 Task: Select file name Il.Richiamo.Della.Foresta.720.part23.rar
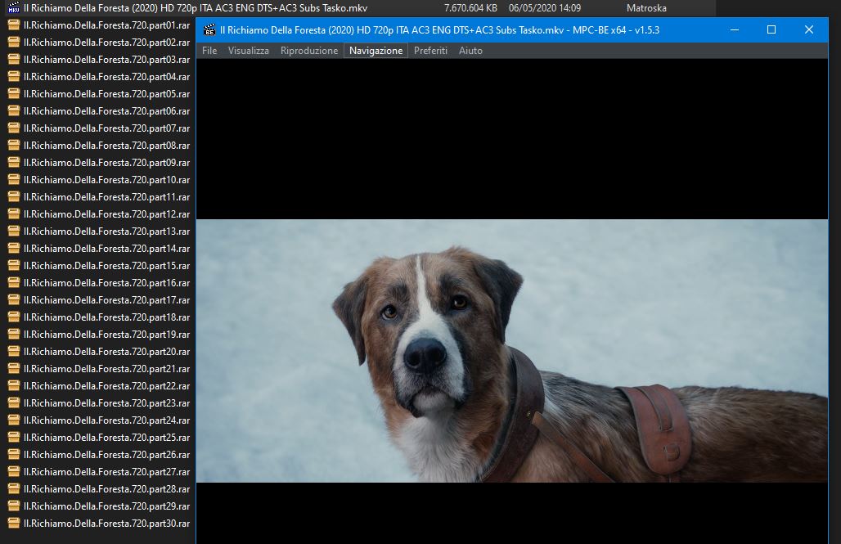[x=106, y=403]
